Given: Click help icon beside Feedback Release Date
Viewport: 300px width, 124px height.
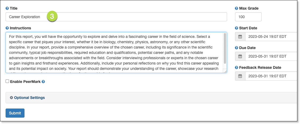Looking at the screenshot, I should pos(237,67).
